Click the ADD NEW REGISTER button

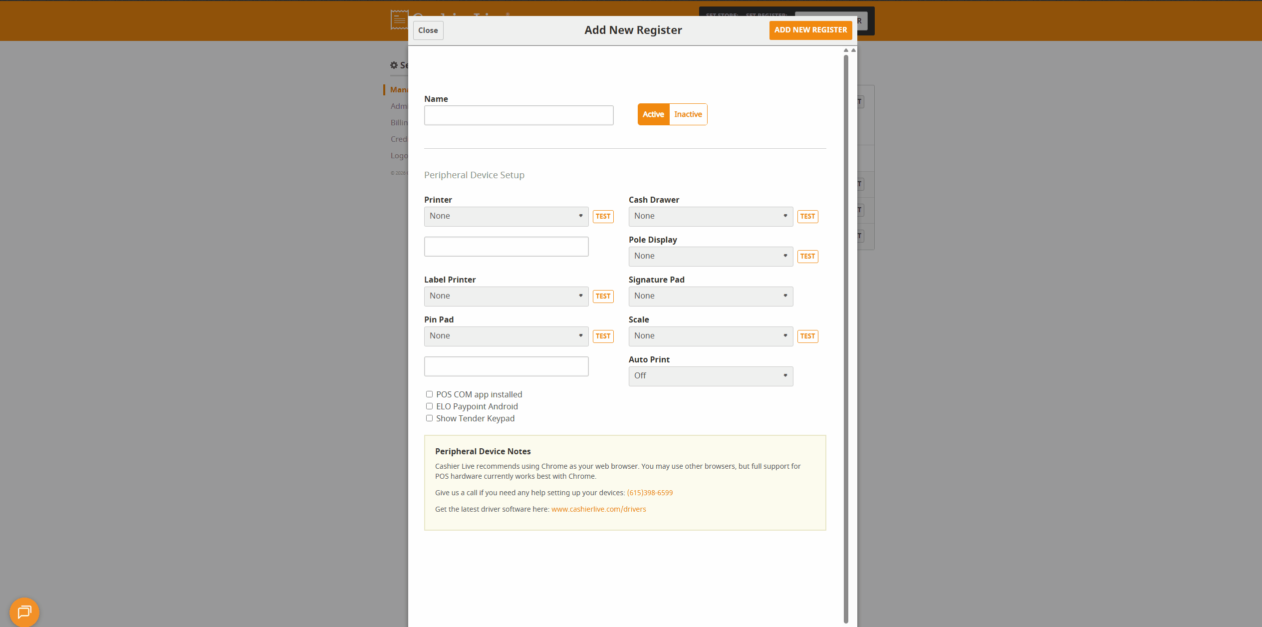810,30
